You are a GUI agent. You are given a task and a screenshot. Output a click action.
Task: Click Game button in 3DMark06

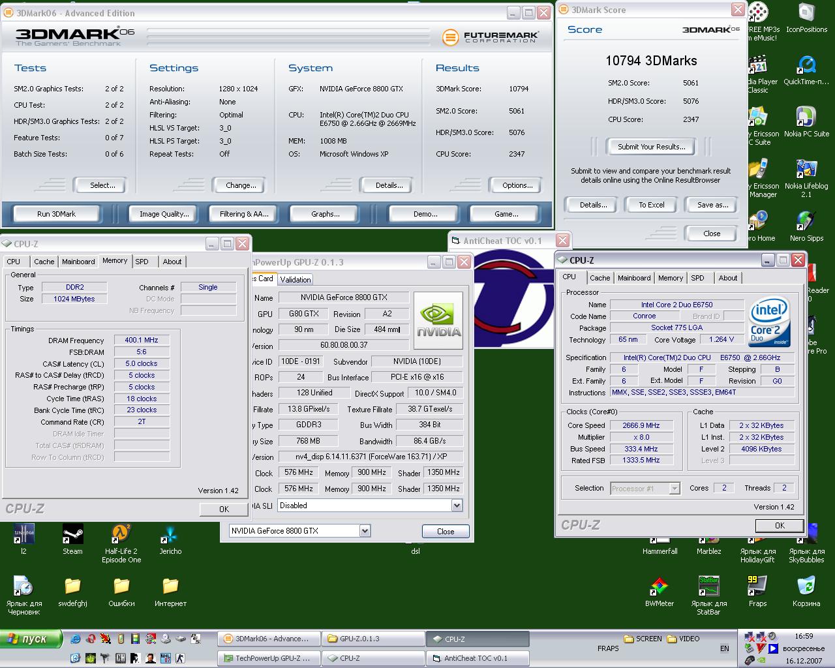(x=506, y=214)
